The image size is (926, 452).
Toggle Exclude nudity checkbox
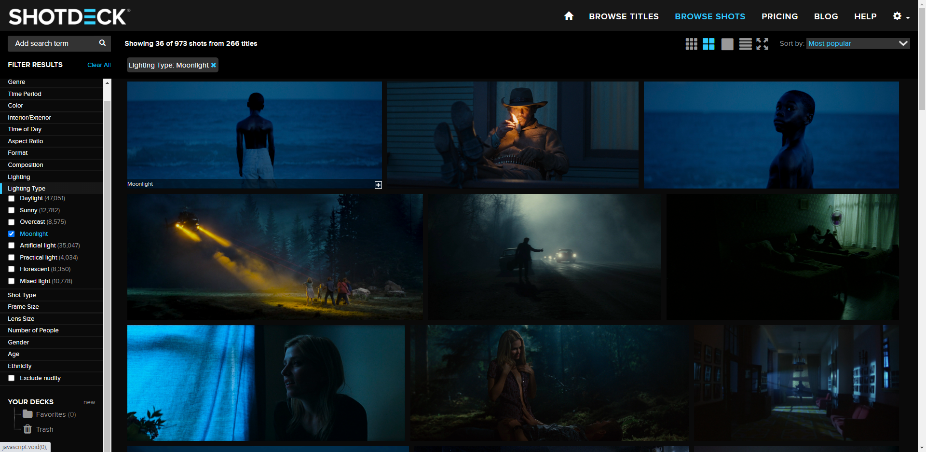point(11,378)
